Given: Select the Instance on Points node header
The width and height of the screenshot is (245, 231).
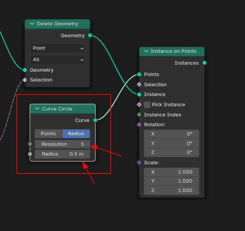Looking at the screenshot, I should [172, 51].
